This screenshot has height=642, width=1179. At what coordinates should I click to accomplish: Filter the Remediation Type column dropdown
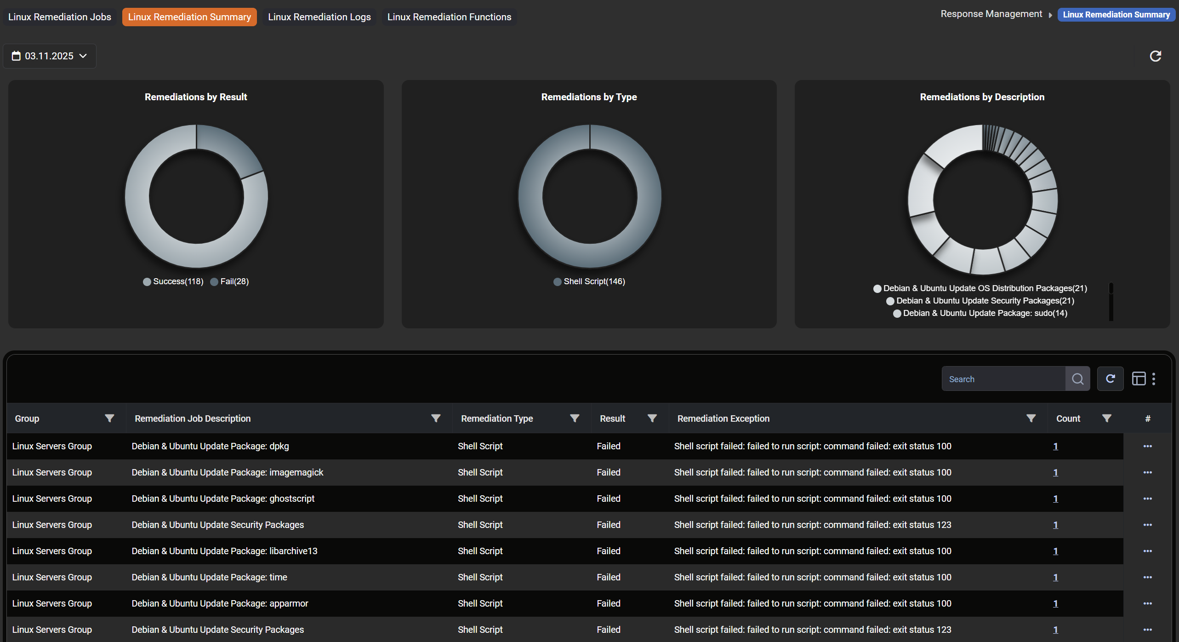click(x=575, y=418)
